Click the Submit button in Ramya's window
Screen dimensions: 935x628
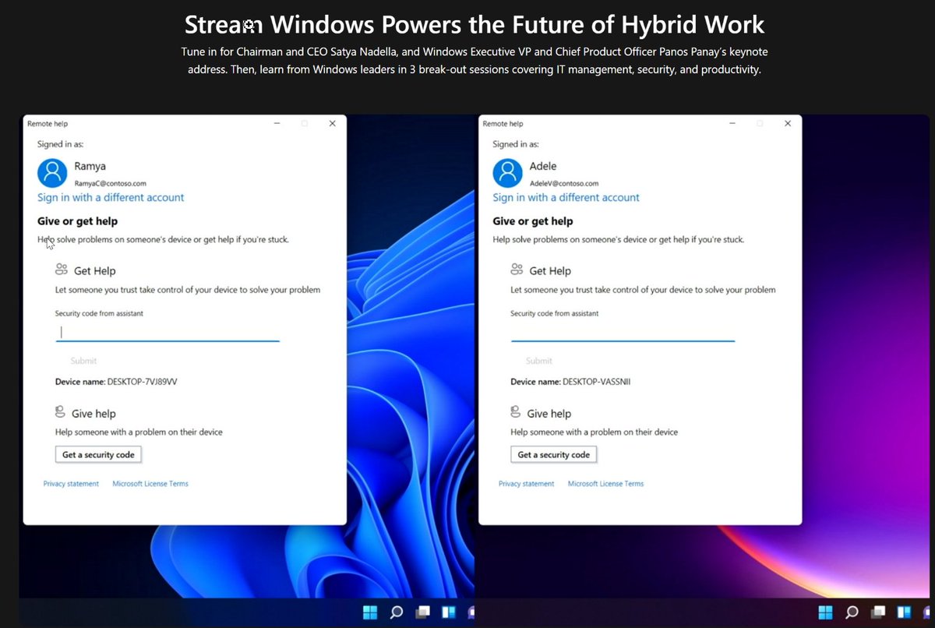[83, 361]
